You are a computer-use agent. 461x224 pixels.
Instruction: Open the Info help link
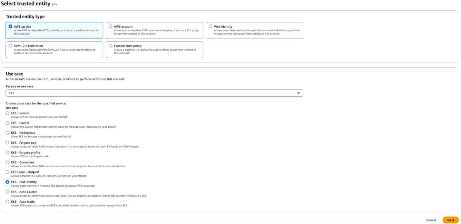[54, 4]
